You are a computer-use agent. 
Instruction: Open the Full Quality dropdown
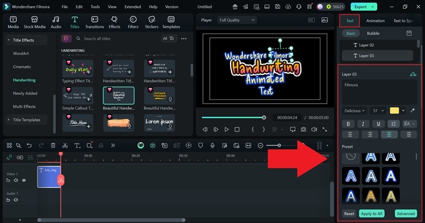[237, 20]
